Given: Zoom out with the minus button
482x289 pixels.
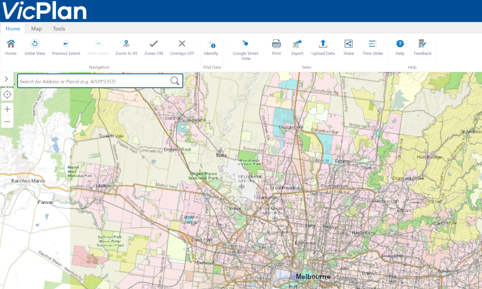Looking at the screenshot, I should (x=7, y=122).
